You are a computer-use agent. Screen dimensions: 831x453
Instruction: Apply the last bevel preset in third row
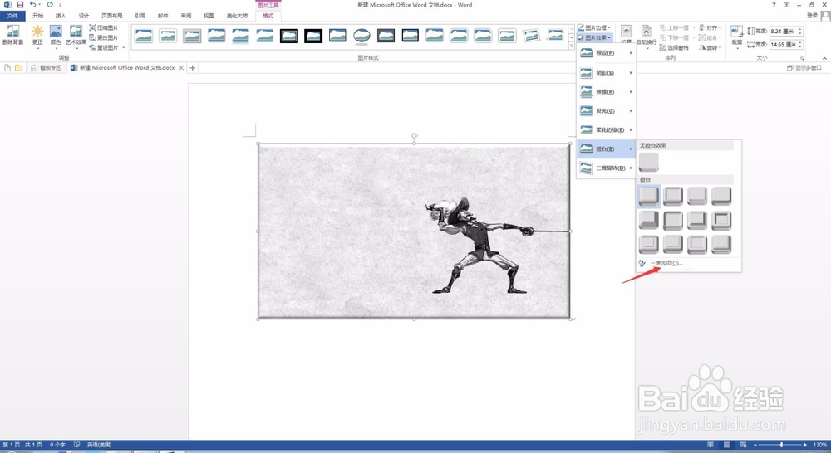pyautogui.click(x=721, y=244)
